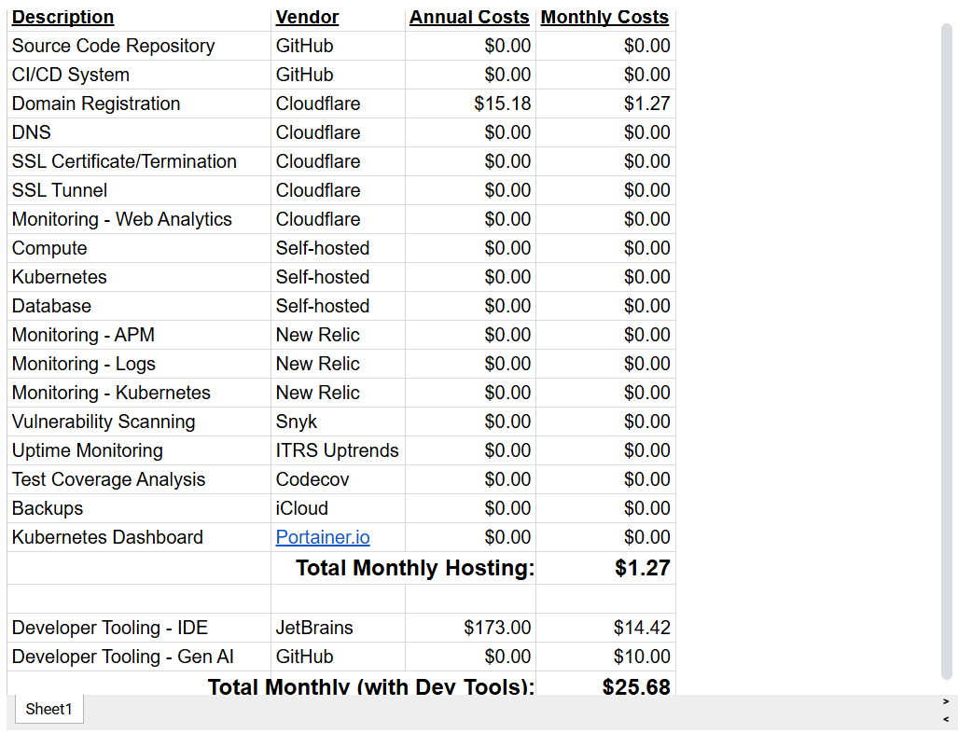Select the DNS description cell
958x733 pixels.
point(139,132)
